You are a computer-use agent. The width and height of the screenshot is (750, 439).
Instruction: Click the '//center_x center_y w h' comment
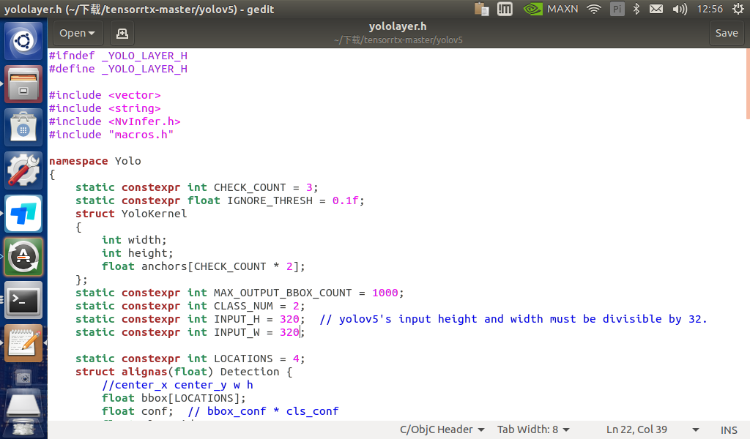(177, 385)
